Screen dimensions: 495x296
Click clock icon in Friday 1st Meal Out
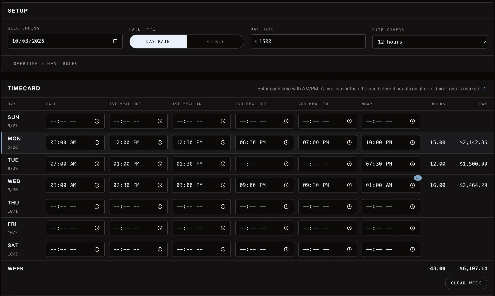(160, 228)
